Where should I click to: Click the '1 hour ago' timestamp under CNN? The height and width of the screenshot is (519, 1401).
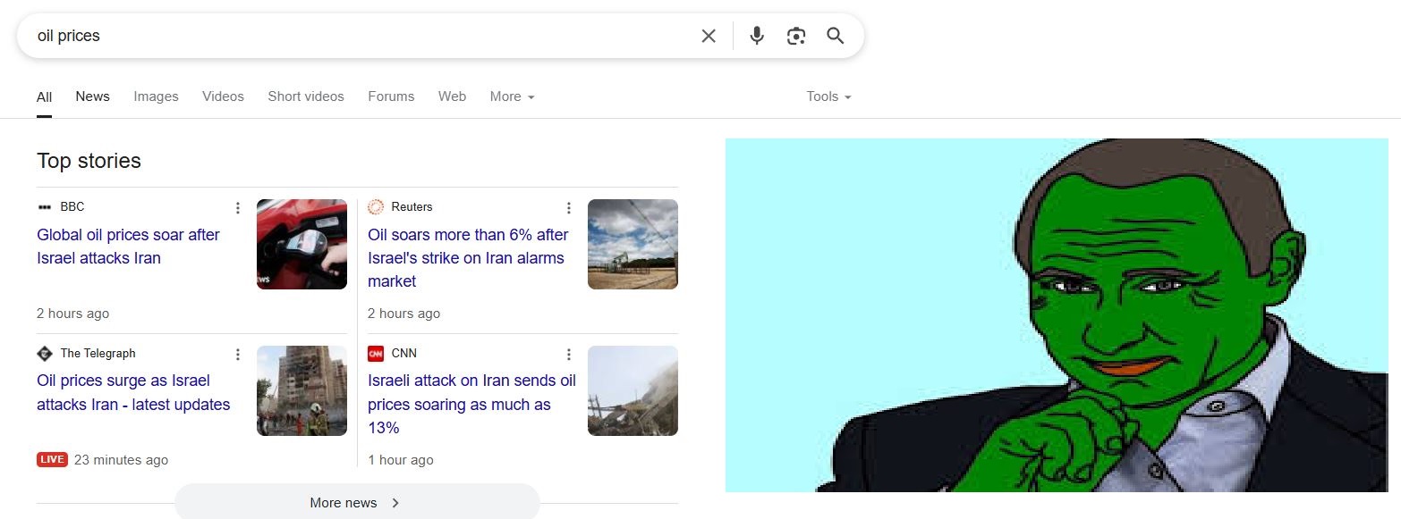401,460
